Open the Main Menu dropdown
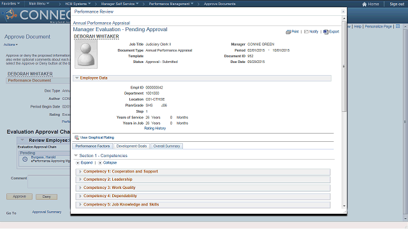 [39, 4]
